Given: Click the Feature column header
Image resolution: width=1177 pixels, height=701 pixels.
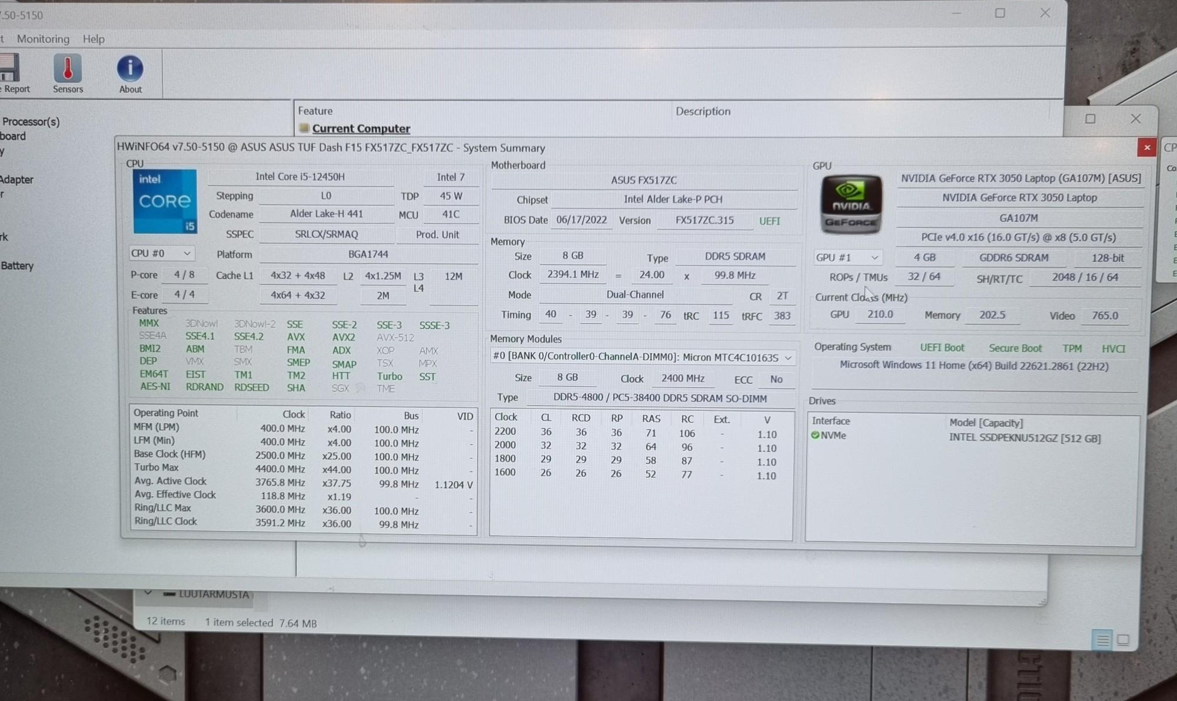Looking at the screenshot, I should (x=315, y=111).
